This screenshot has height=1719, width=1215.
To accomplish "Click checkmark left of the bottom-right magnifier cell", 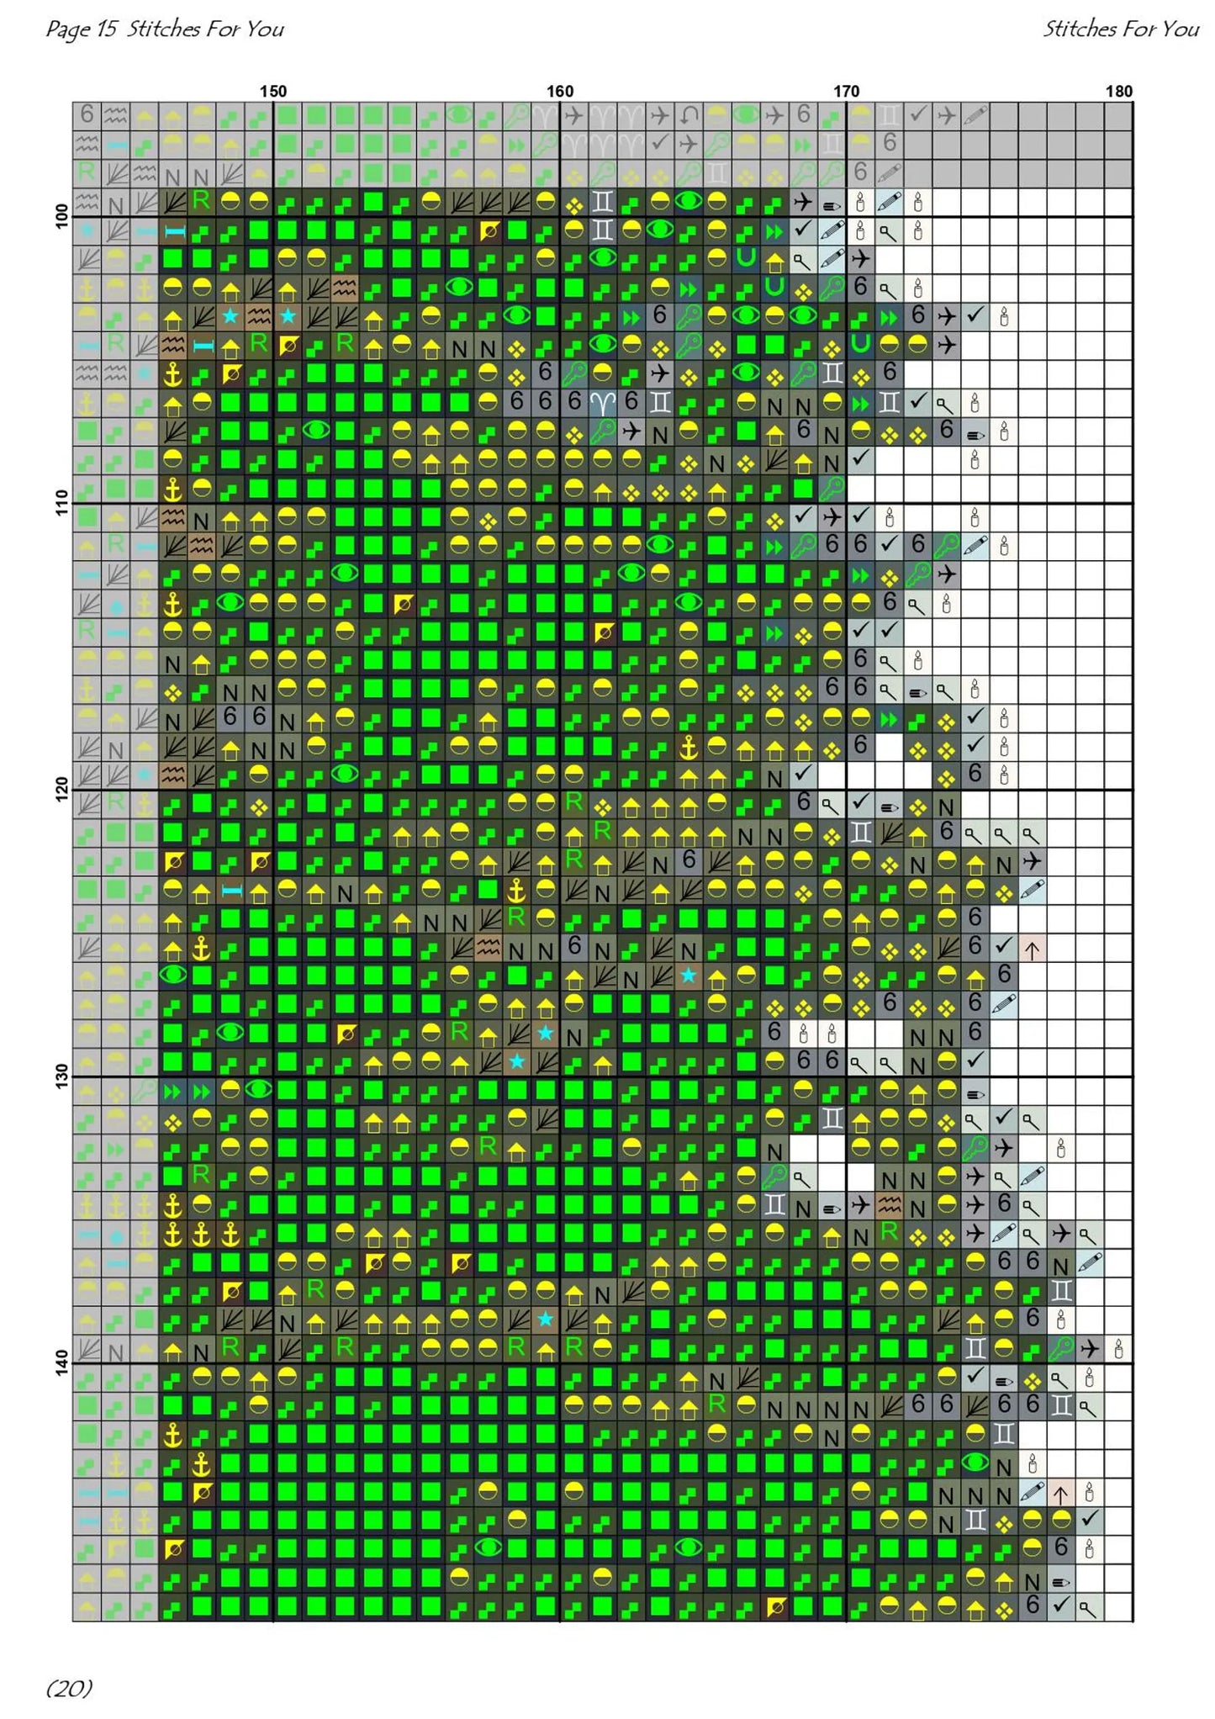I will tap(1060, 1606).
